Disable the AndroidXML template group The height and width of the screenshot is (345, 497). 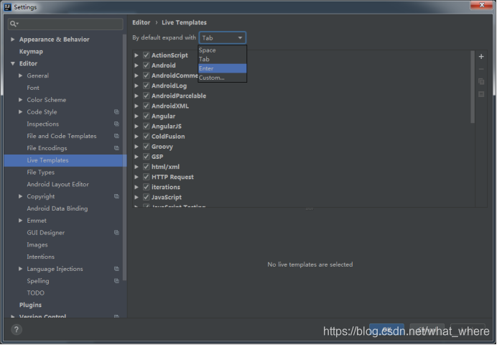pos(146,106)
